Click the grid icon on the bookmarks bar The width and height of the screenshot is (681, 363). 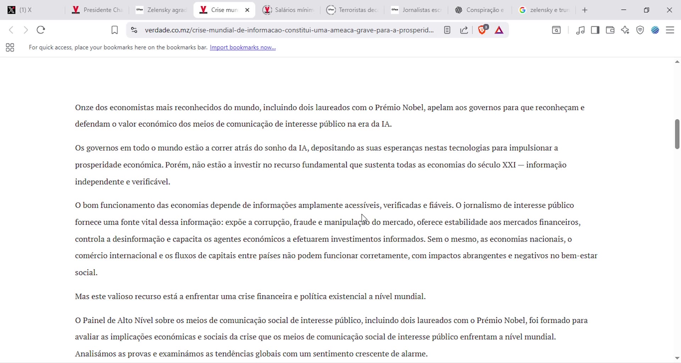tap(10, 48)
